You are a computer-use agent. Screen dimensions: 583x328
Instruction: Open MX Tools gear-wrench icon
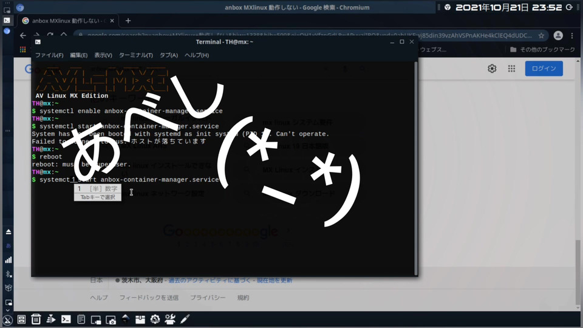[155, 319]
